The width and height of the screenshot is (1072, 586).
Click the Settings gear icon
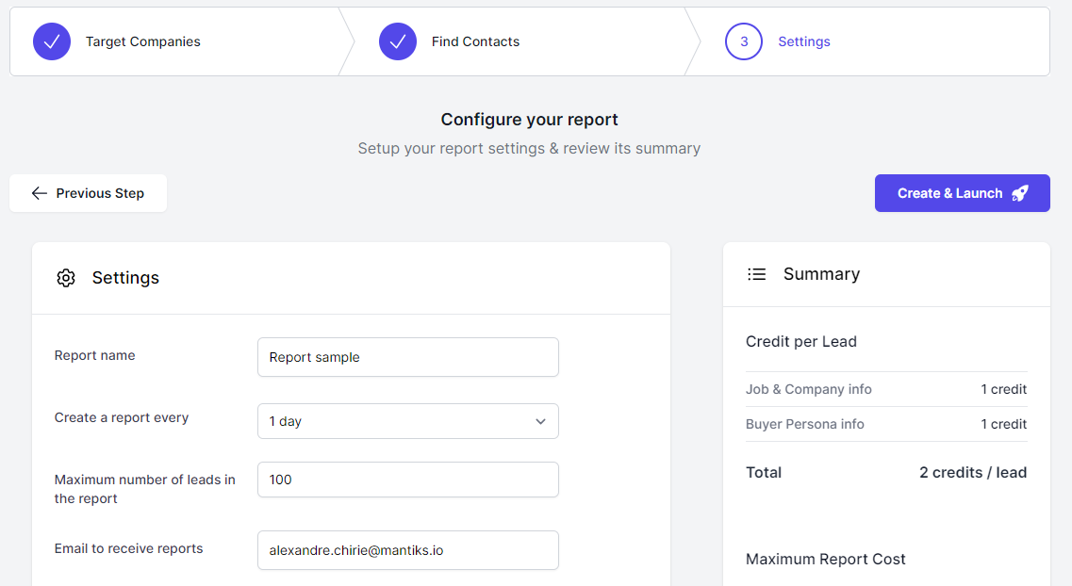pyautogui.click(x=66, y=278)
